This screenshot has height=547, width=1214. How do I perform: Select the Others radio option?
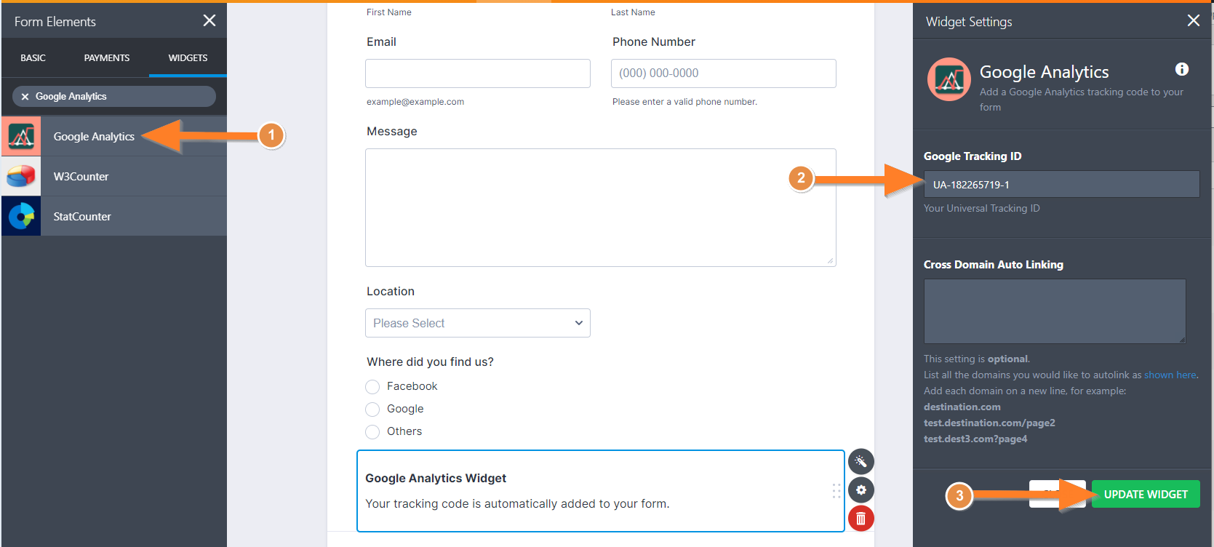(372, 432)
